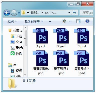Viewport: 96px width, 93px height.
Task: Select 收藏夹 in the navigation pane
Action: [x=18, y=31]
